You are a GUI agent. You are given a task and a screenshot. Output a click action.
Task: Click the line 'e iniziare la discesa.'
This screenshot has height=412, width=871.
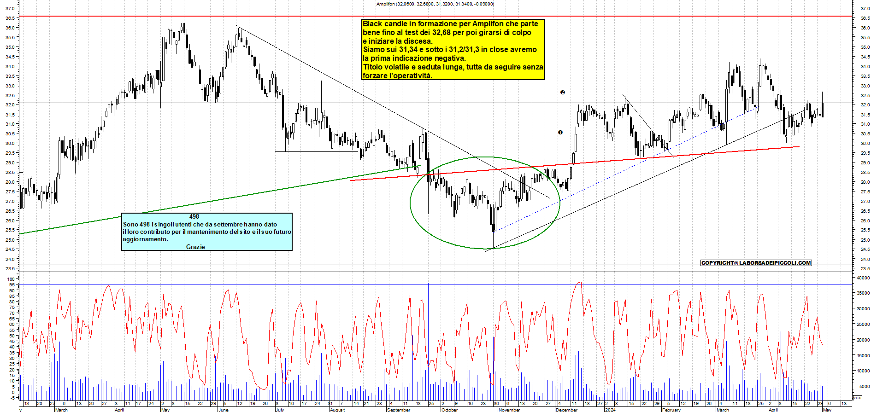pos(398,41)
